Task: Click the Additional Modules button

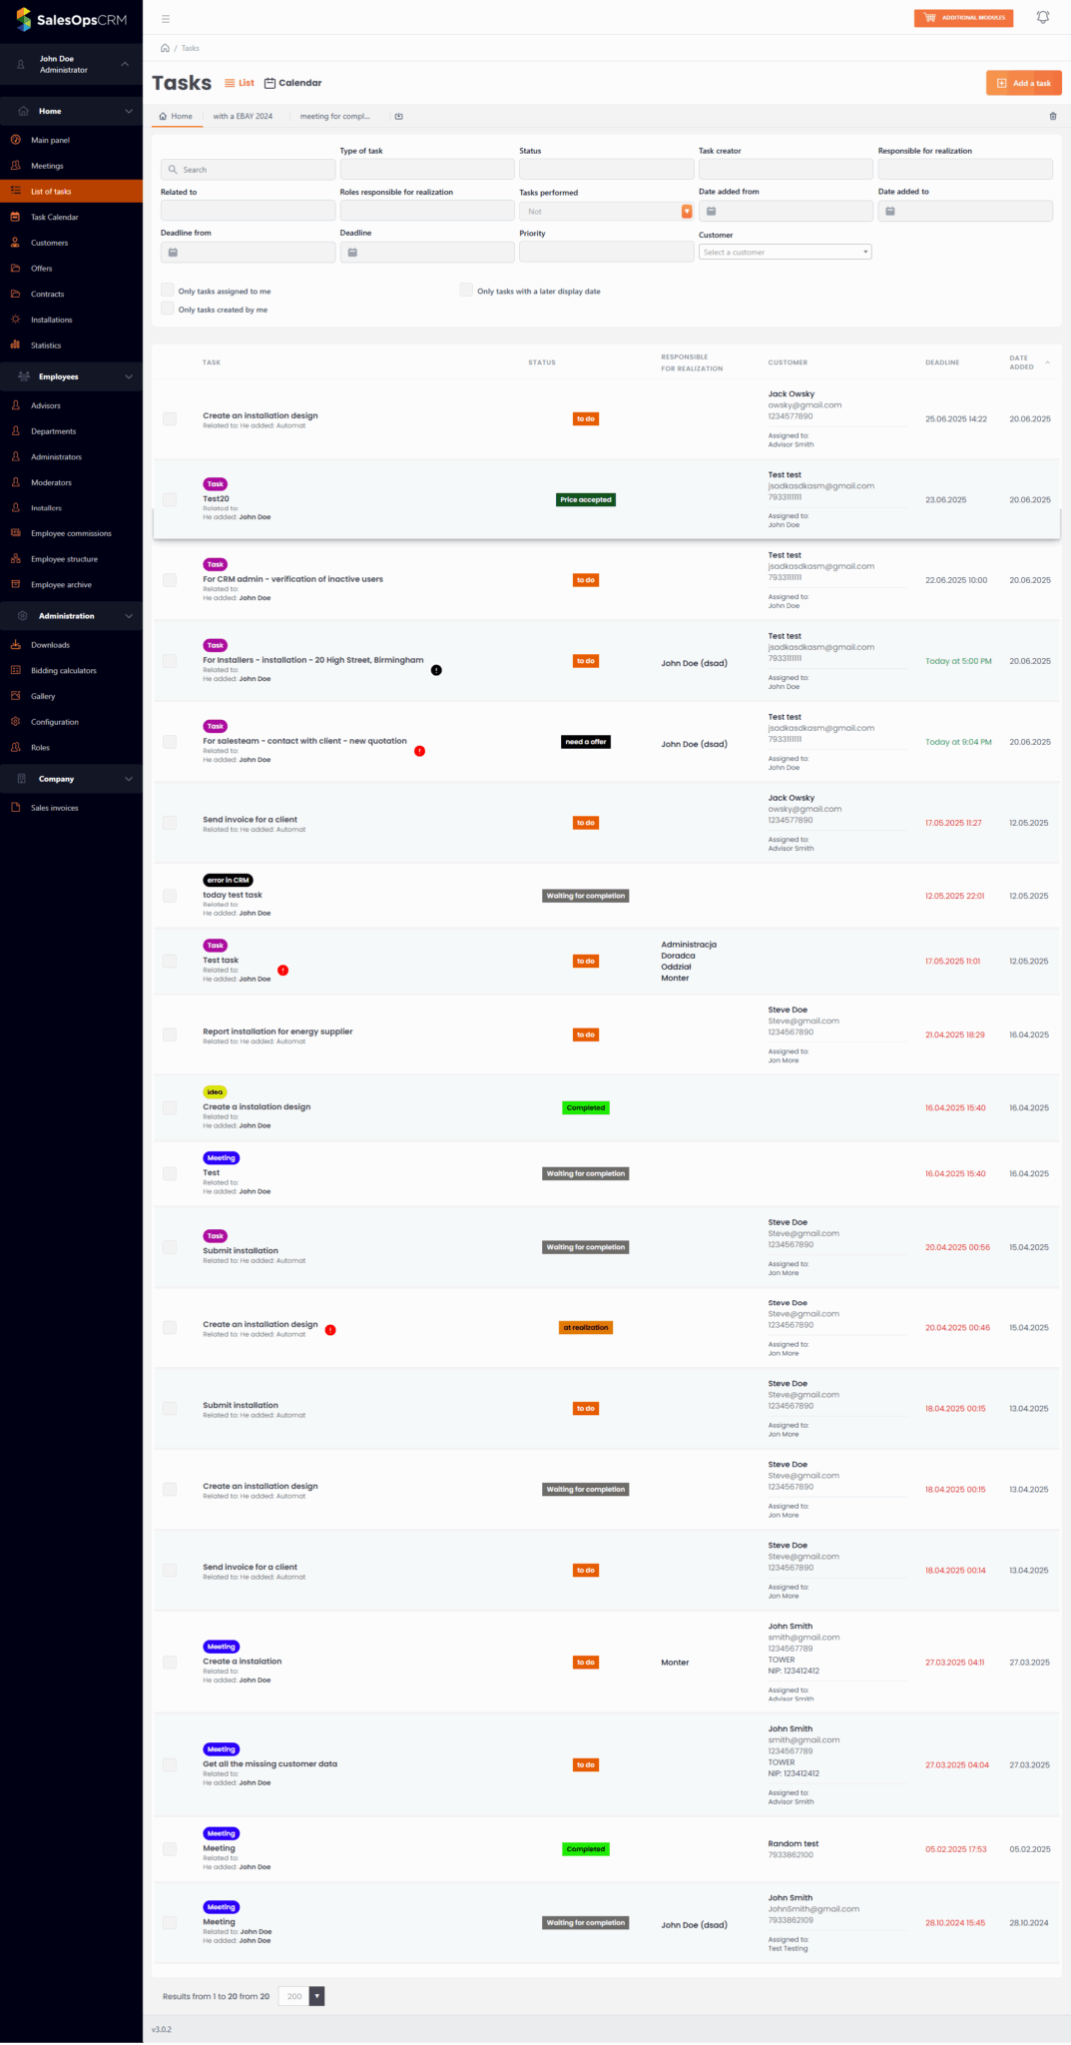Action: [963, 18]
